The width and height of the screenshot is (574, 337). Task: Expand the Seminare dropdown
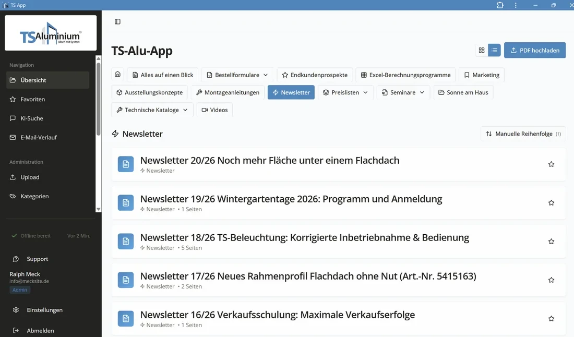[x=403, y=92]
